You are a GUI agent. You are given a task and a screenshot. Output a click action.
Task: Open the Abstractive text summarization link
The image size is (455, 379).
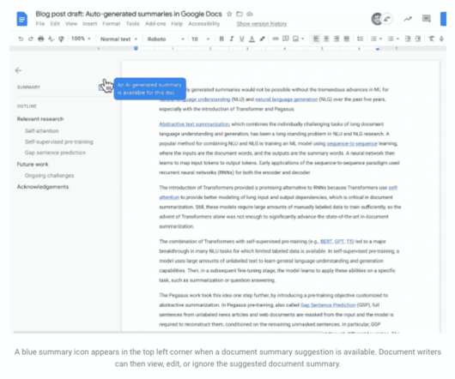(194, 124)
